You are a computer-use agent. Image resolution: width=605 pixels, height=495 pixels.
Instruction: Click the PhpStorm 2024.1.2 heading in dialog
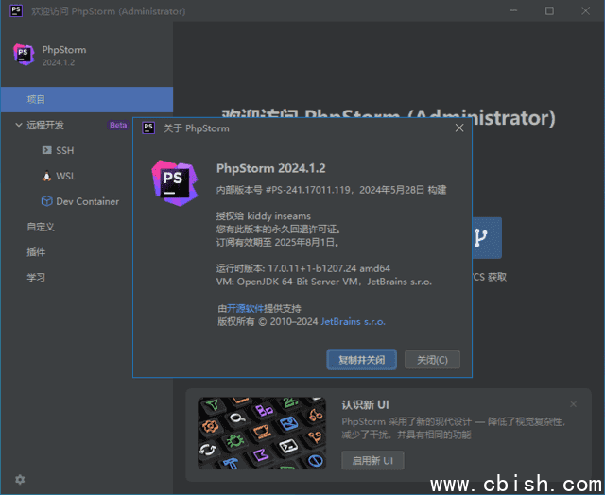coord(271,168)
